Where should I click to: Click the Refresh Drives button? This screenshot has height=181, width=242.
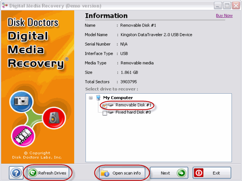[x=48, y=173]
